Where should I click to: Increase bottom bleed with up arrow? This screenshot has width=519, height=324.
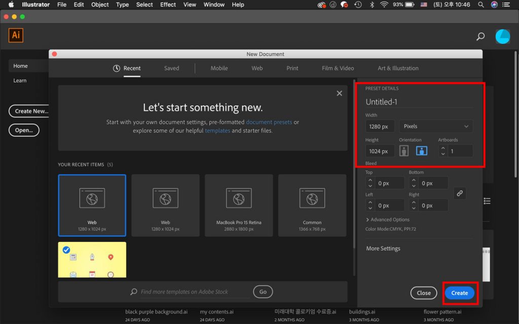[x=414, y=181]
